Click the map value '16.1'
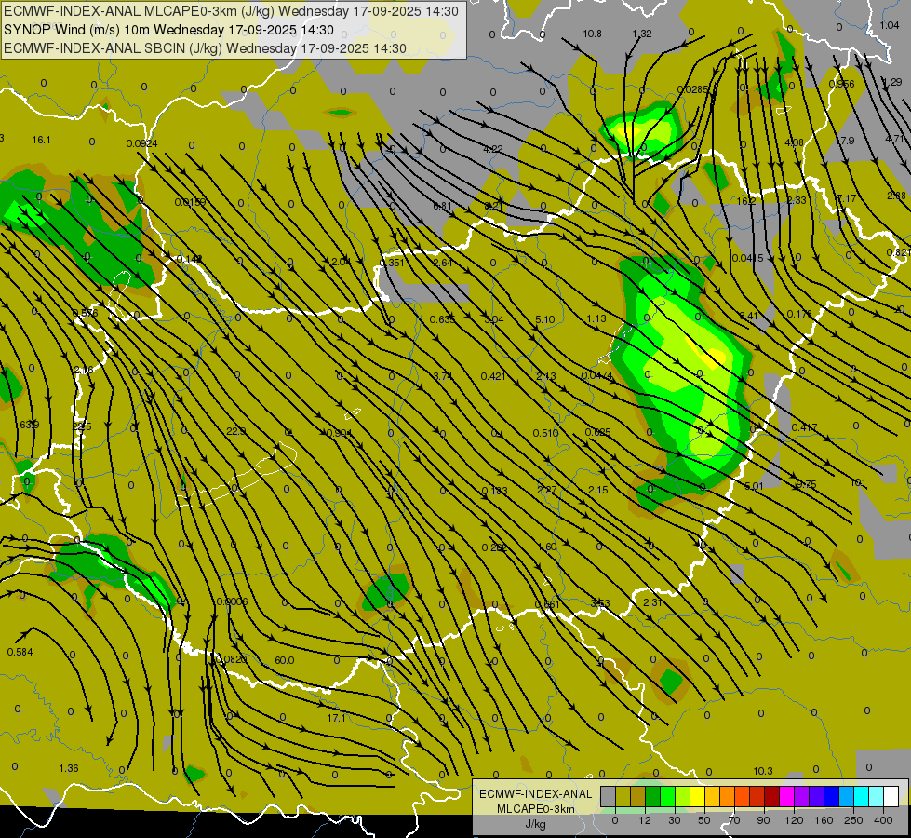Viewport: 911px width, 838px height. tap(41, 141)
